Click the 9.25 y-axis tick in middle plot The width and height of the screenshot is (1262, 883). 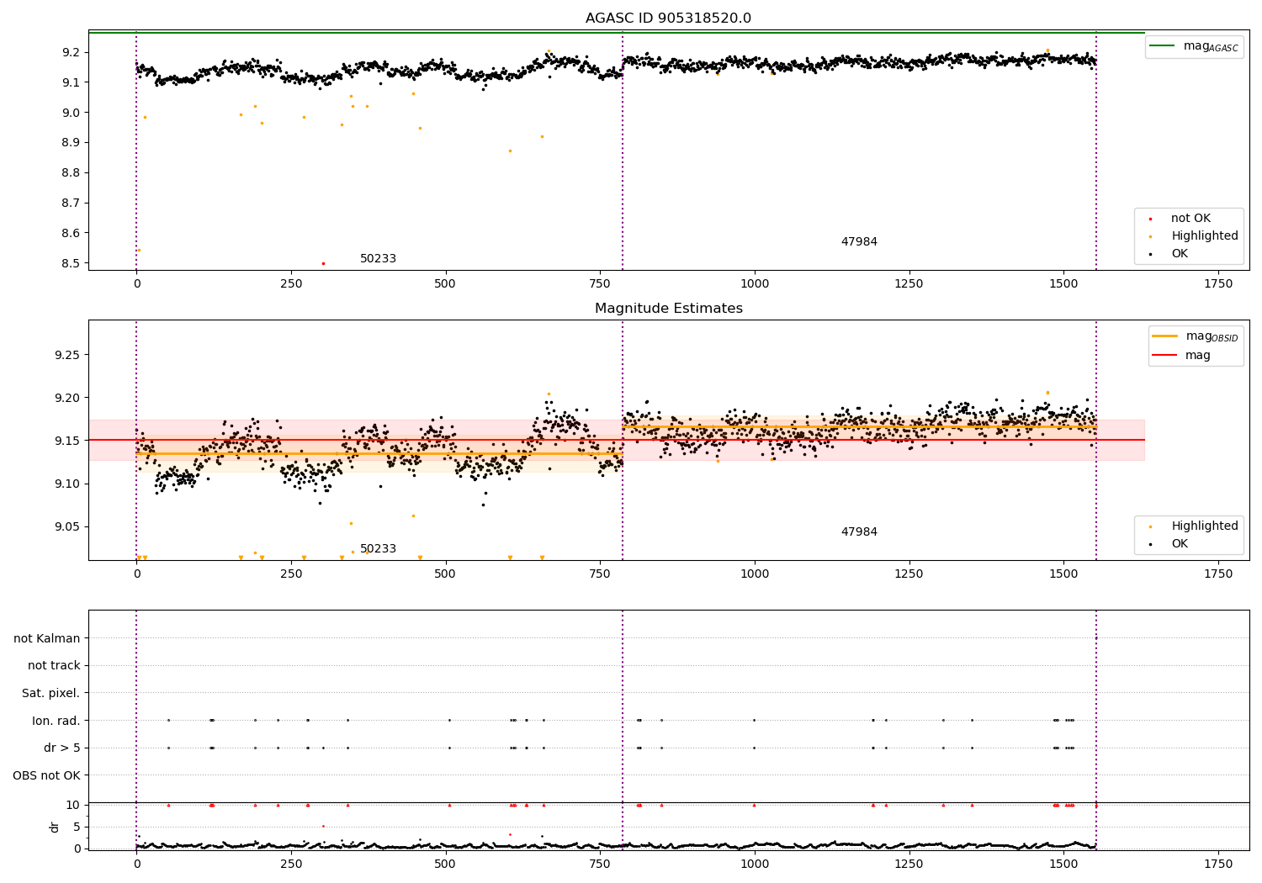tap(67, 355)
